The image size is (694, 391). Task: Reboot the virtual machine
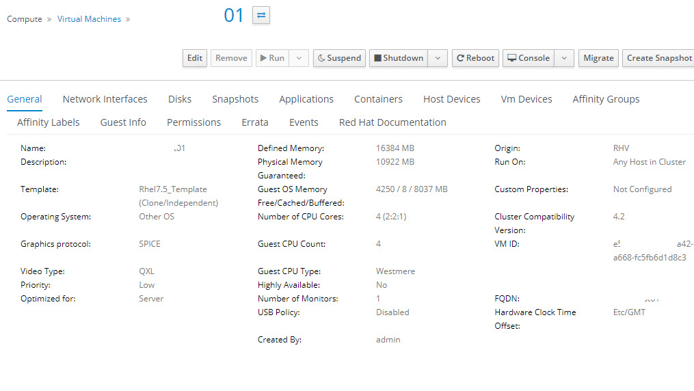(475, 58)
